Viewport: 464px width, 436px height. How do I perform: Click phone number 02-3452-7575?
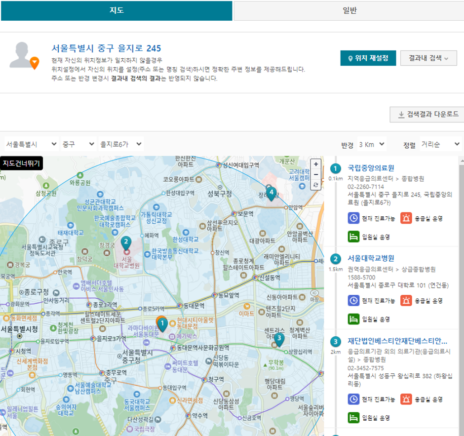click(365, 368)
